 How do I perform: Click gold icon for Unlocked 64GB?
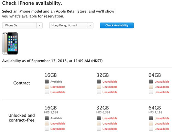pos(151,123)
